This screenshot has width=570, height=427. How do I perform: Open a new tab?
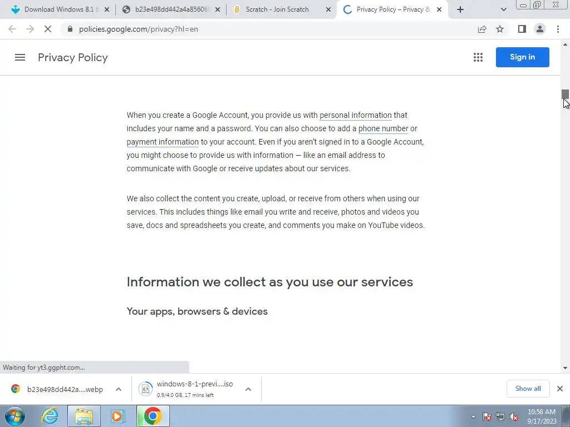pyautogui.click(x=460, y=9)
